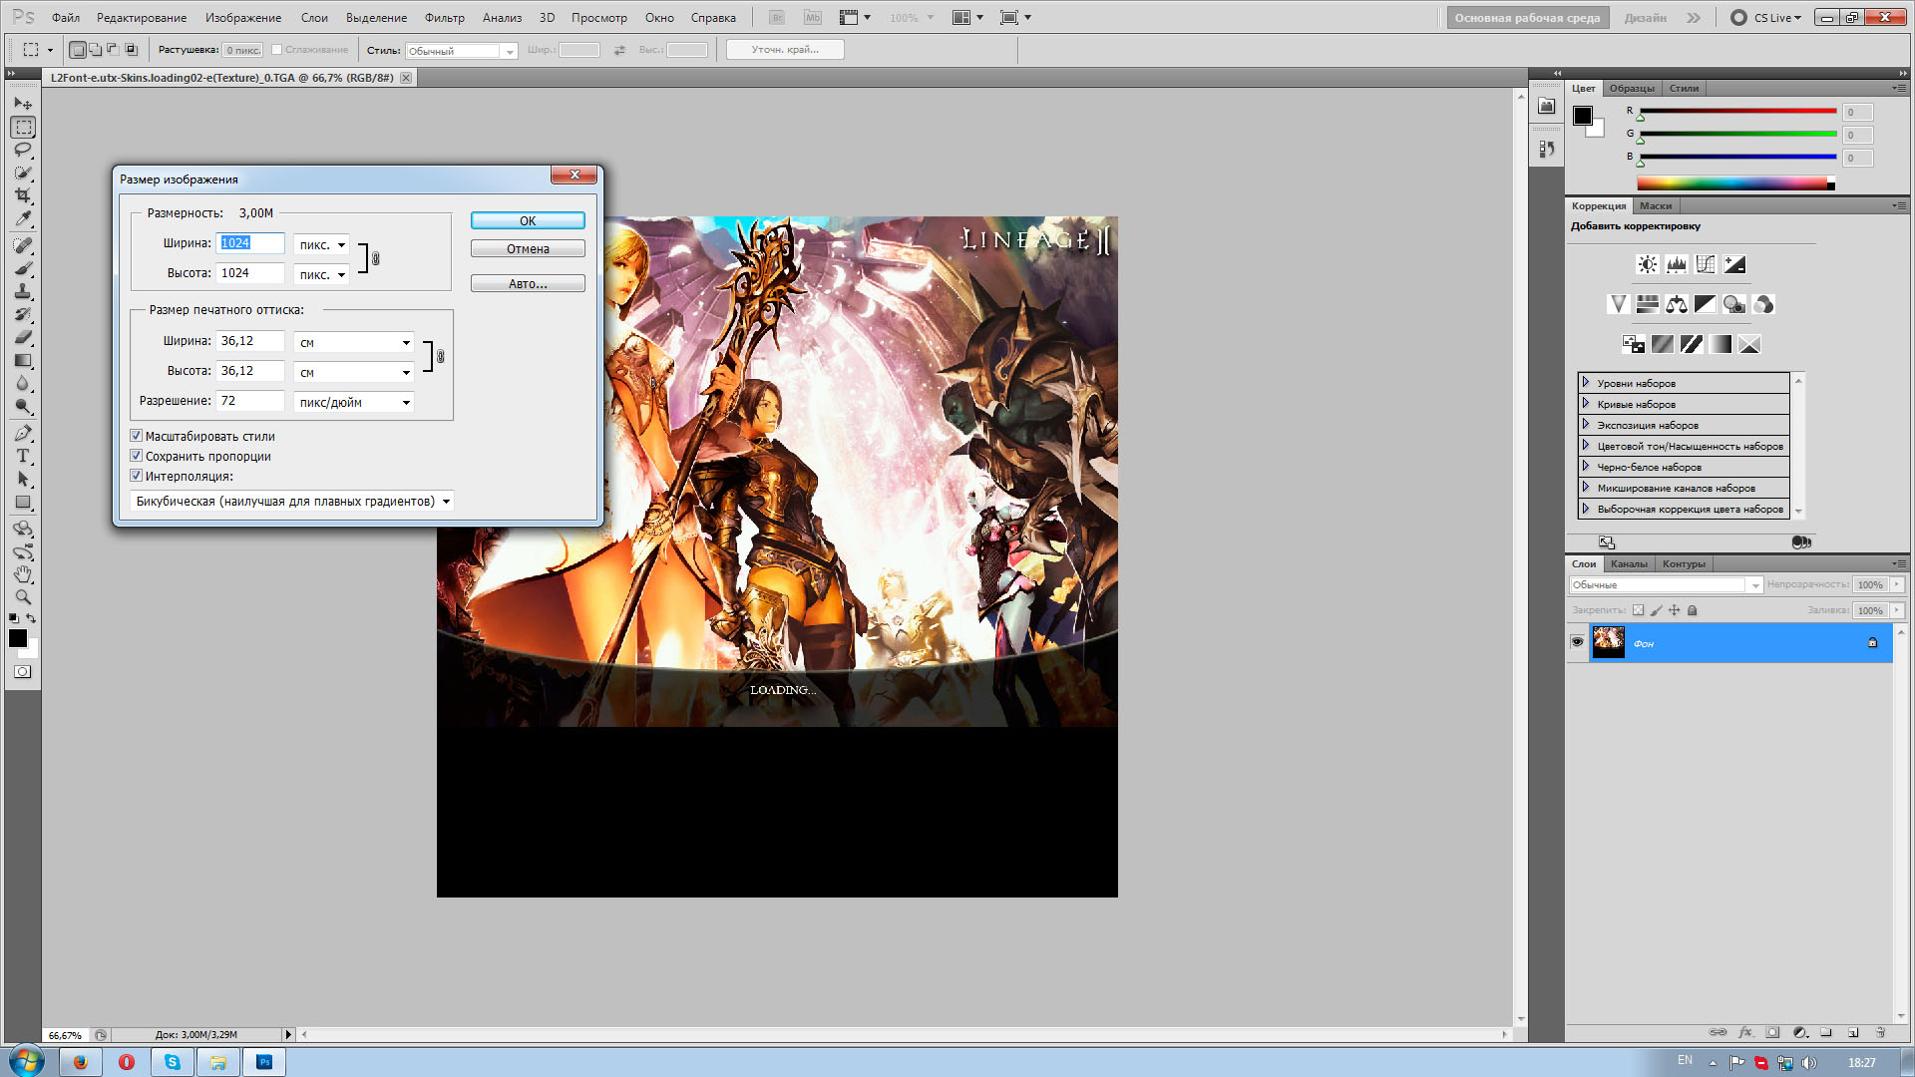Toggle lock transparent pixels in Layers
Viewport: 1915px width, 1077px height.
1638,610
